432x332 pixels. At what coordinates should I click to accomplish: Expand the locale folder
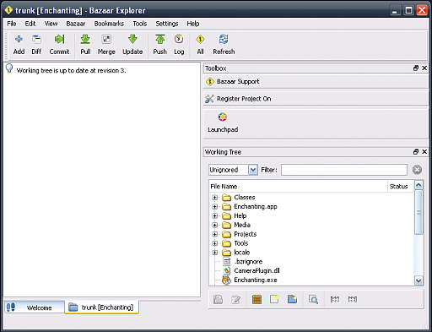pyautogui.click(x=215, y=253)
